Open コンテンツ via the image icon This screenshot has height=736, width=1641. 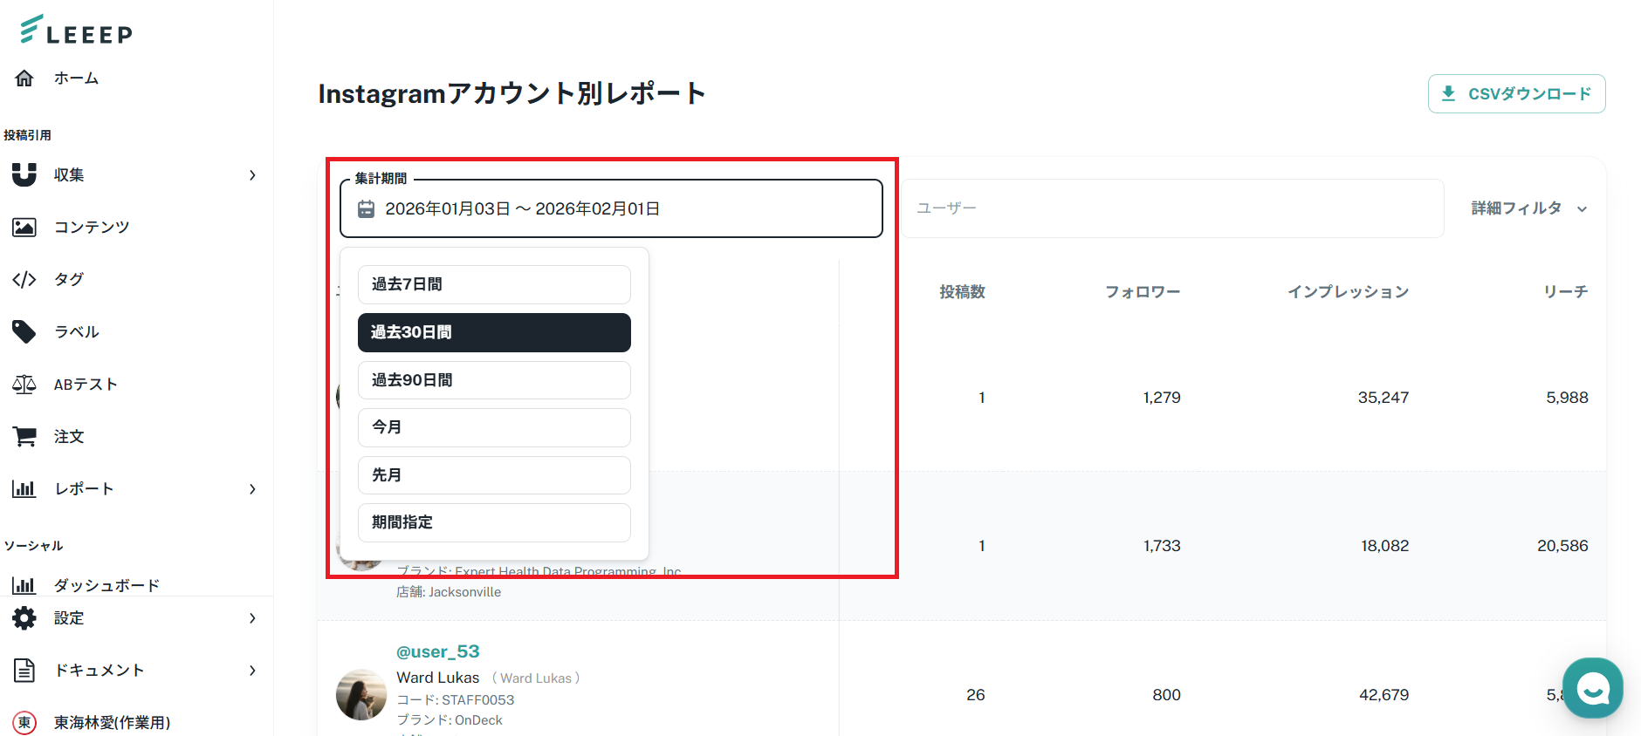pos(24,228)
